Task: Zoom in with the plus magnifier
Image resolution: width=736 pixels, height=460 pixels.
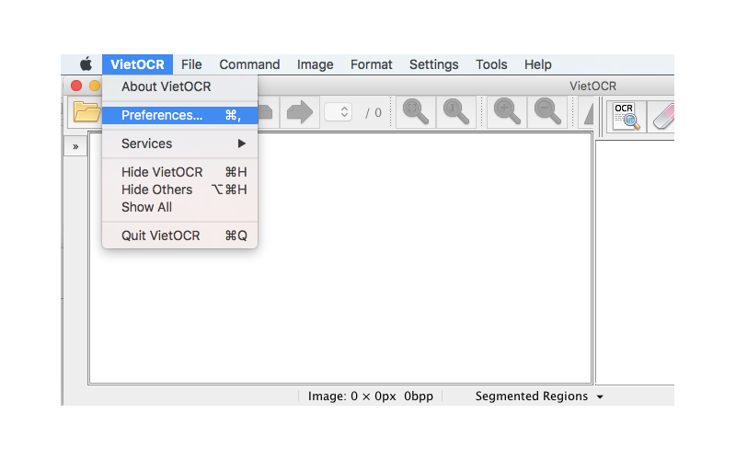Action: (x=507, y=112)
